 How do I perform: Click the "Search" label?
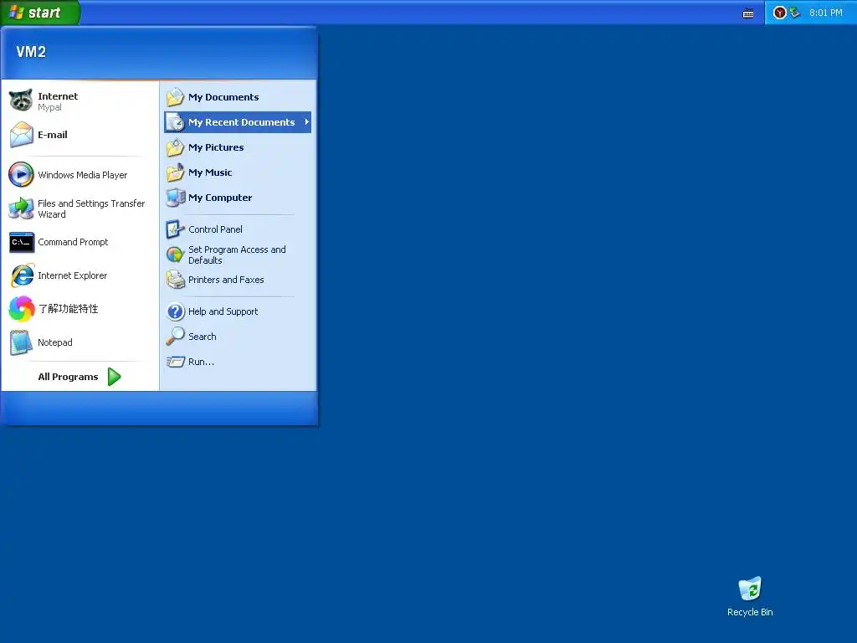pyautogui.click(x=203, y=337)
